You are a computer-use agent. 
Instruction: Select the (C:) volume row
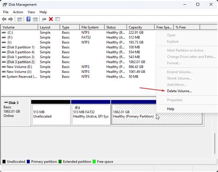[79, 33]
